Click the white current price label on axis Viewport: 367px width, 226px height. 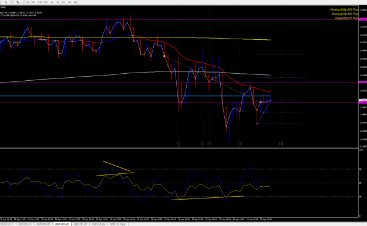click(363, 100)
